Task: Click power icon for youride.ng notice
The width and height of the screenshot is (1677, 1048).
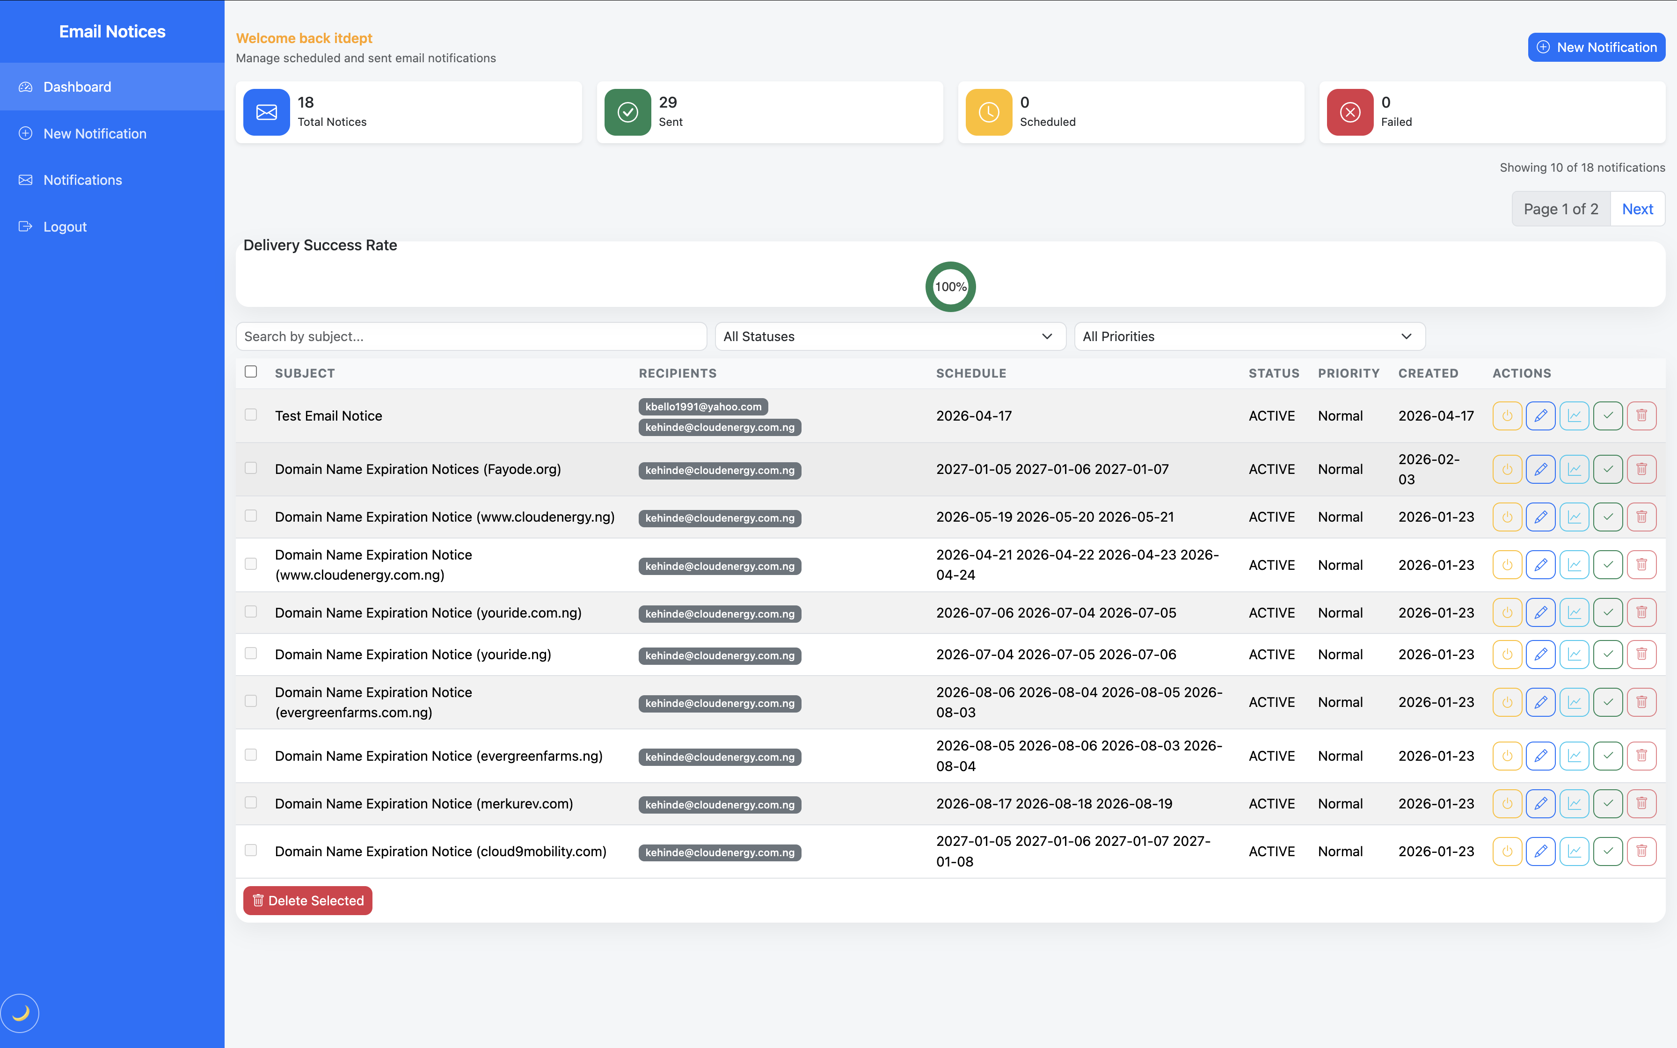Action: tap(1507, 655)
